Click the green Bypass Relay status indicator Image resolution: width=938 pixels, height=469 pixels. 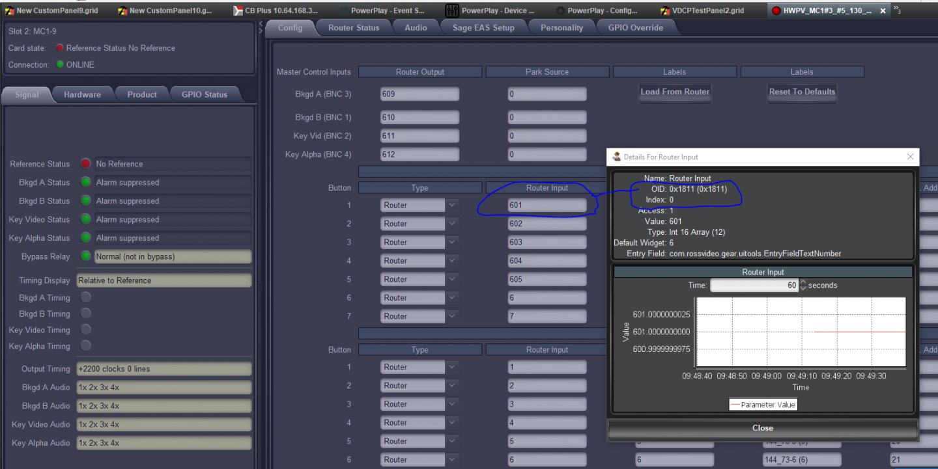(x=85, y=256)
